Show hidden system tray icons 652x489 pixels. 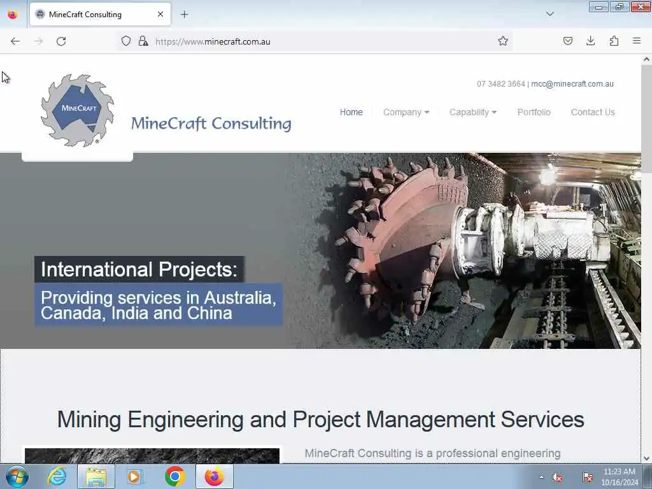pos(541,477)
